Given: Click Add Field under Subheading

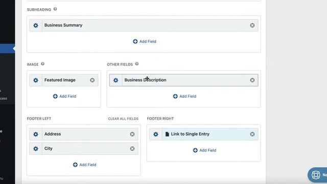Looking at the screenshot, I should click(145, 41).
